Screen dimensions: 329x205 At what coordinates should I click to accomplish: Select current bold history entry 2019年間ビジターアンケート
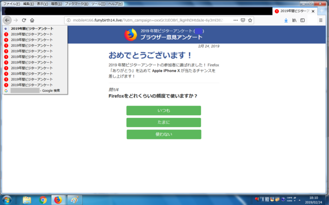[x=35, y=29]
